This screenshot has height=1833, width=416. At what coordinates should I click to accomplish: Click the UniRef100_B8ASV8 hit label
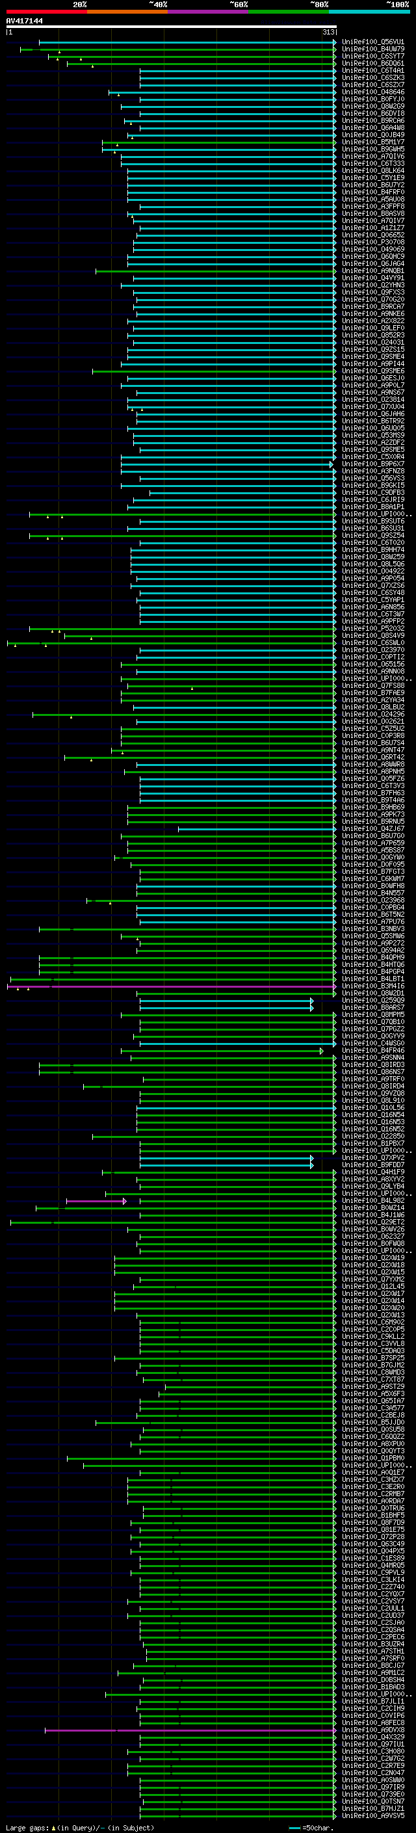pyautogui.click(x=373, y=213)
